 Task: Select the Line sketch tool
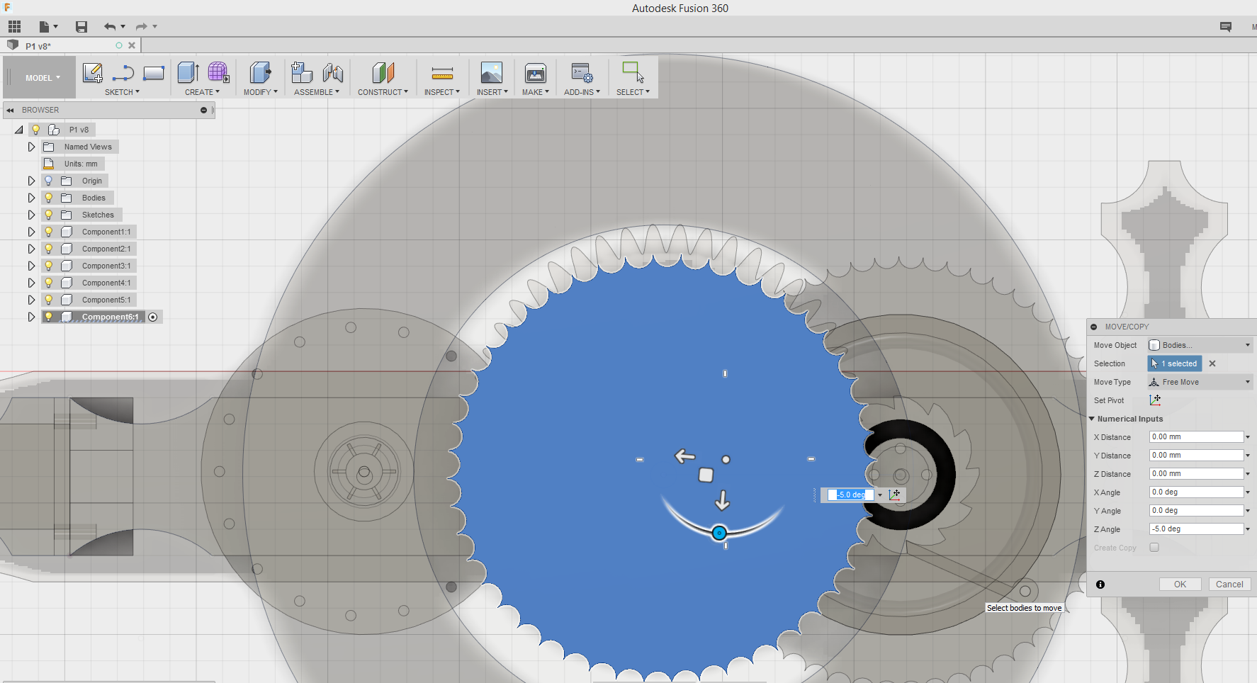123,73
